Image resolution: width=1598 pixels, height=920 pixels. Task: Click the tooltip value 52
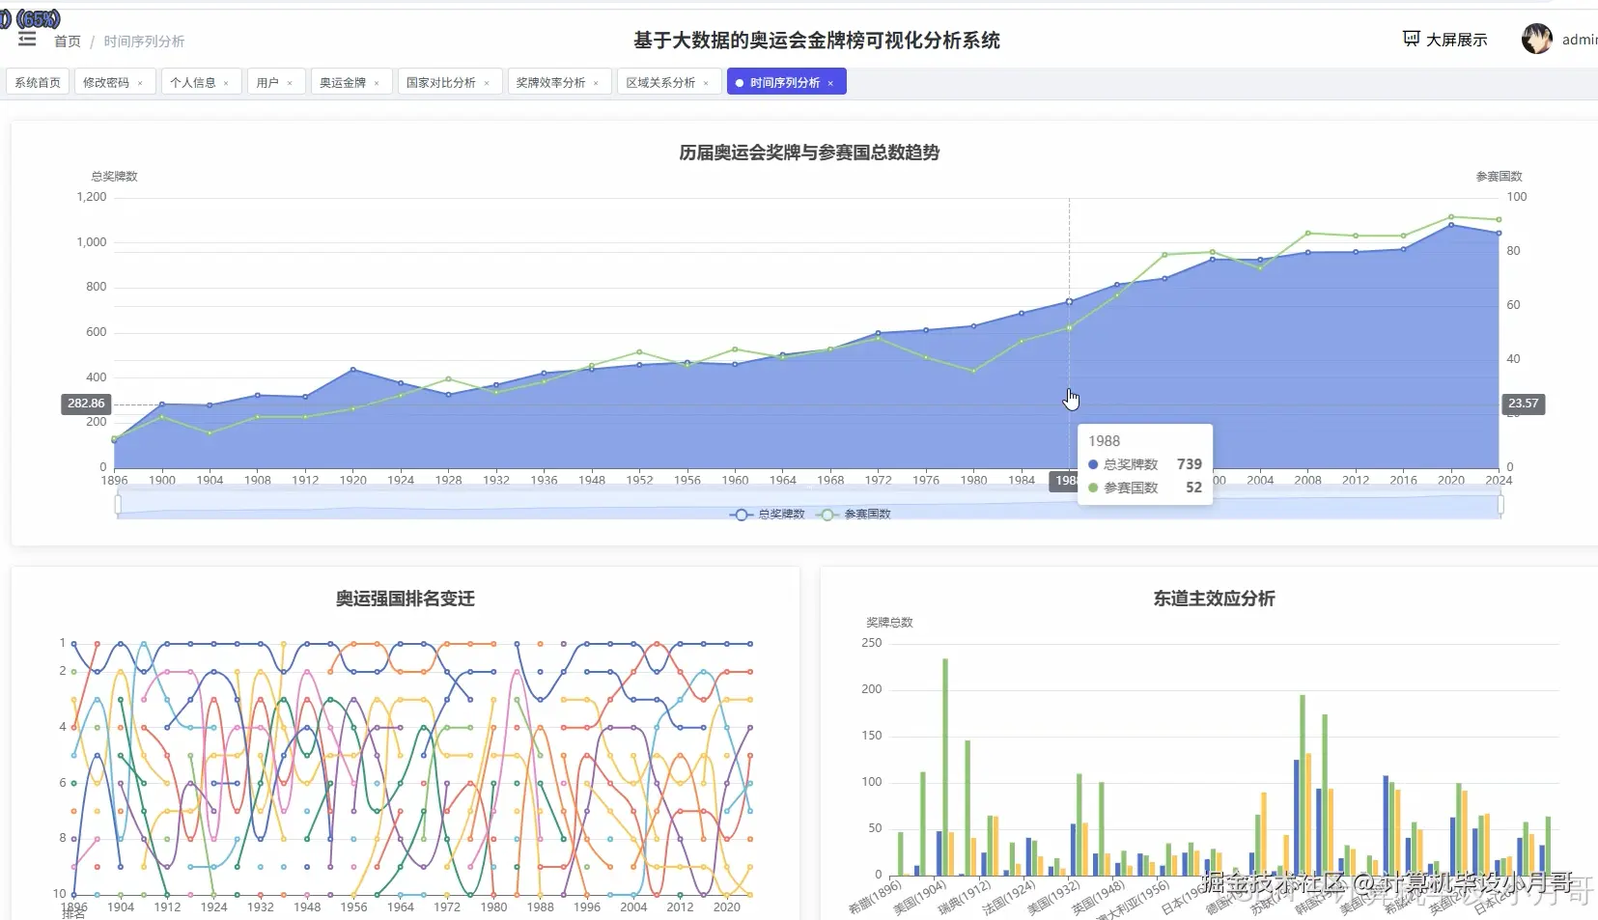click(1194, 488)
